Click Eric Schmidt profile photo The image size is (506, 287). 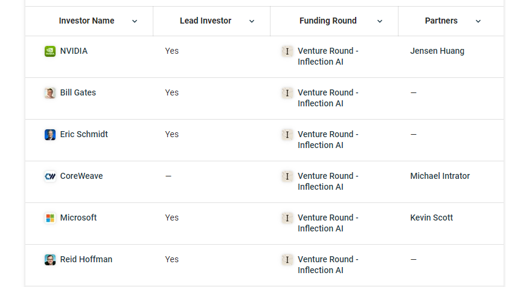50,135
